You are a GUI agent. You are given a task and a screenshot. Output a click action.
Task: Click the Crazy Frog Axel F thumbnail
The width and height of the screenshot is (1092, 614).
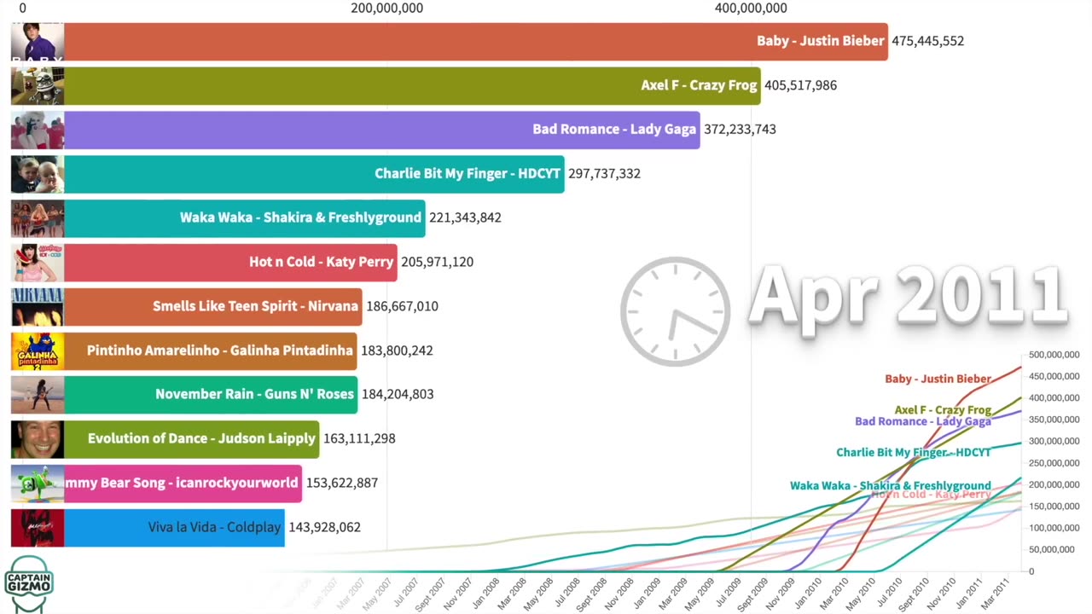click(x=38, y=85)
